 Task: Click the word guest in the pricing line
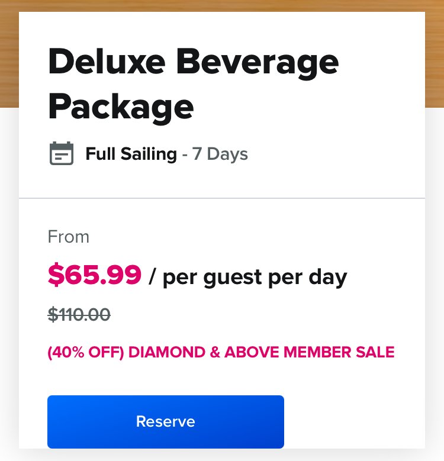[233, 278]
